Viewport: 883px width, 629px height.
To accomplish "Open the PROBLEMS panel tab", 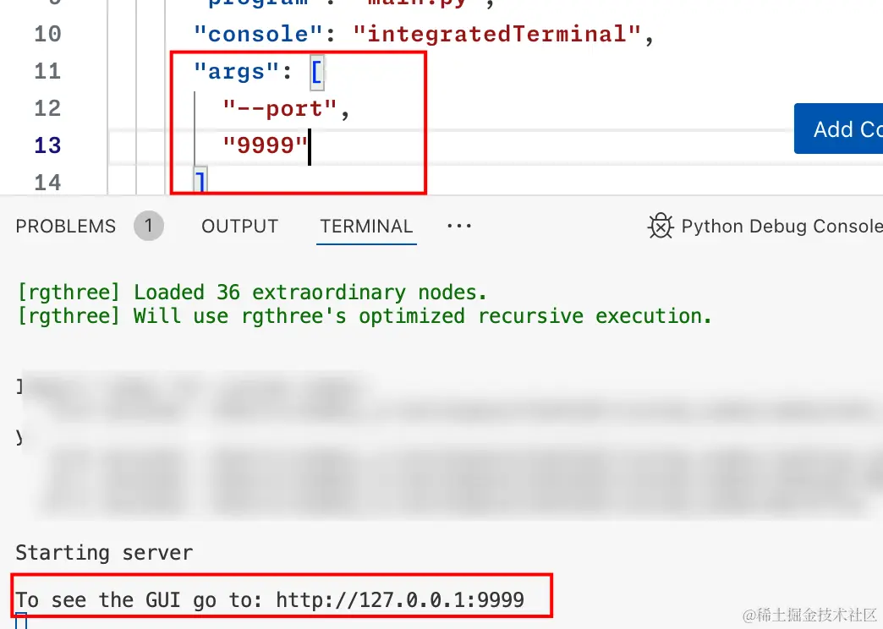I will point(65,227).
